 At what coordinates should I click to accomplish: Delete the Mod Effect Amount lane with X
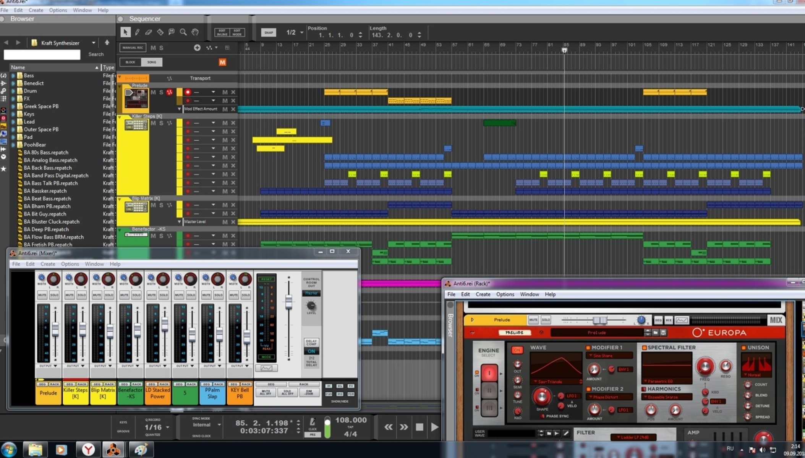(x=233, y=109)
